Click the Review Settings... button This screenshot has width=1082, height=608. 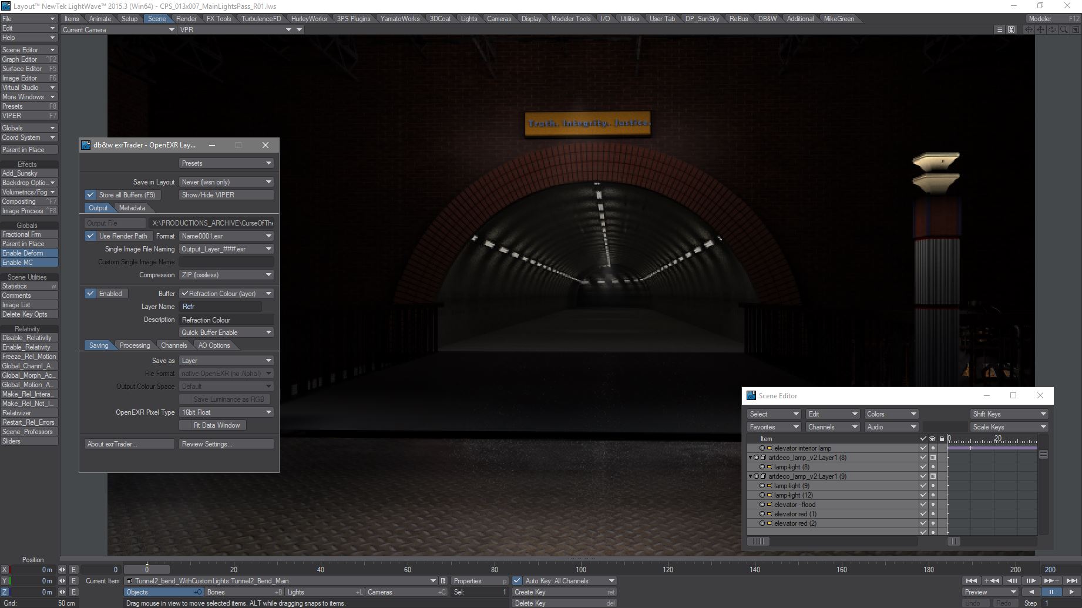click(226, 444)
